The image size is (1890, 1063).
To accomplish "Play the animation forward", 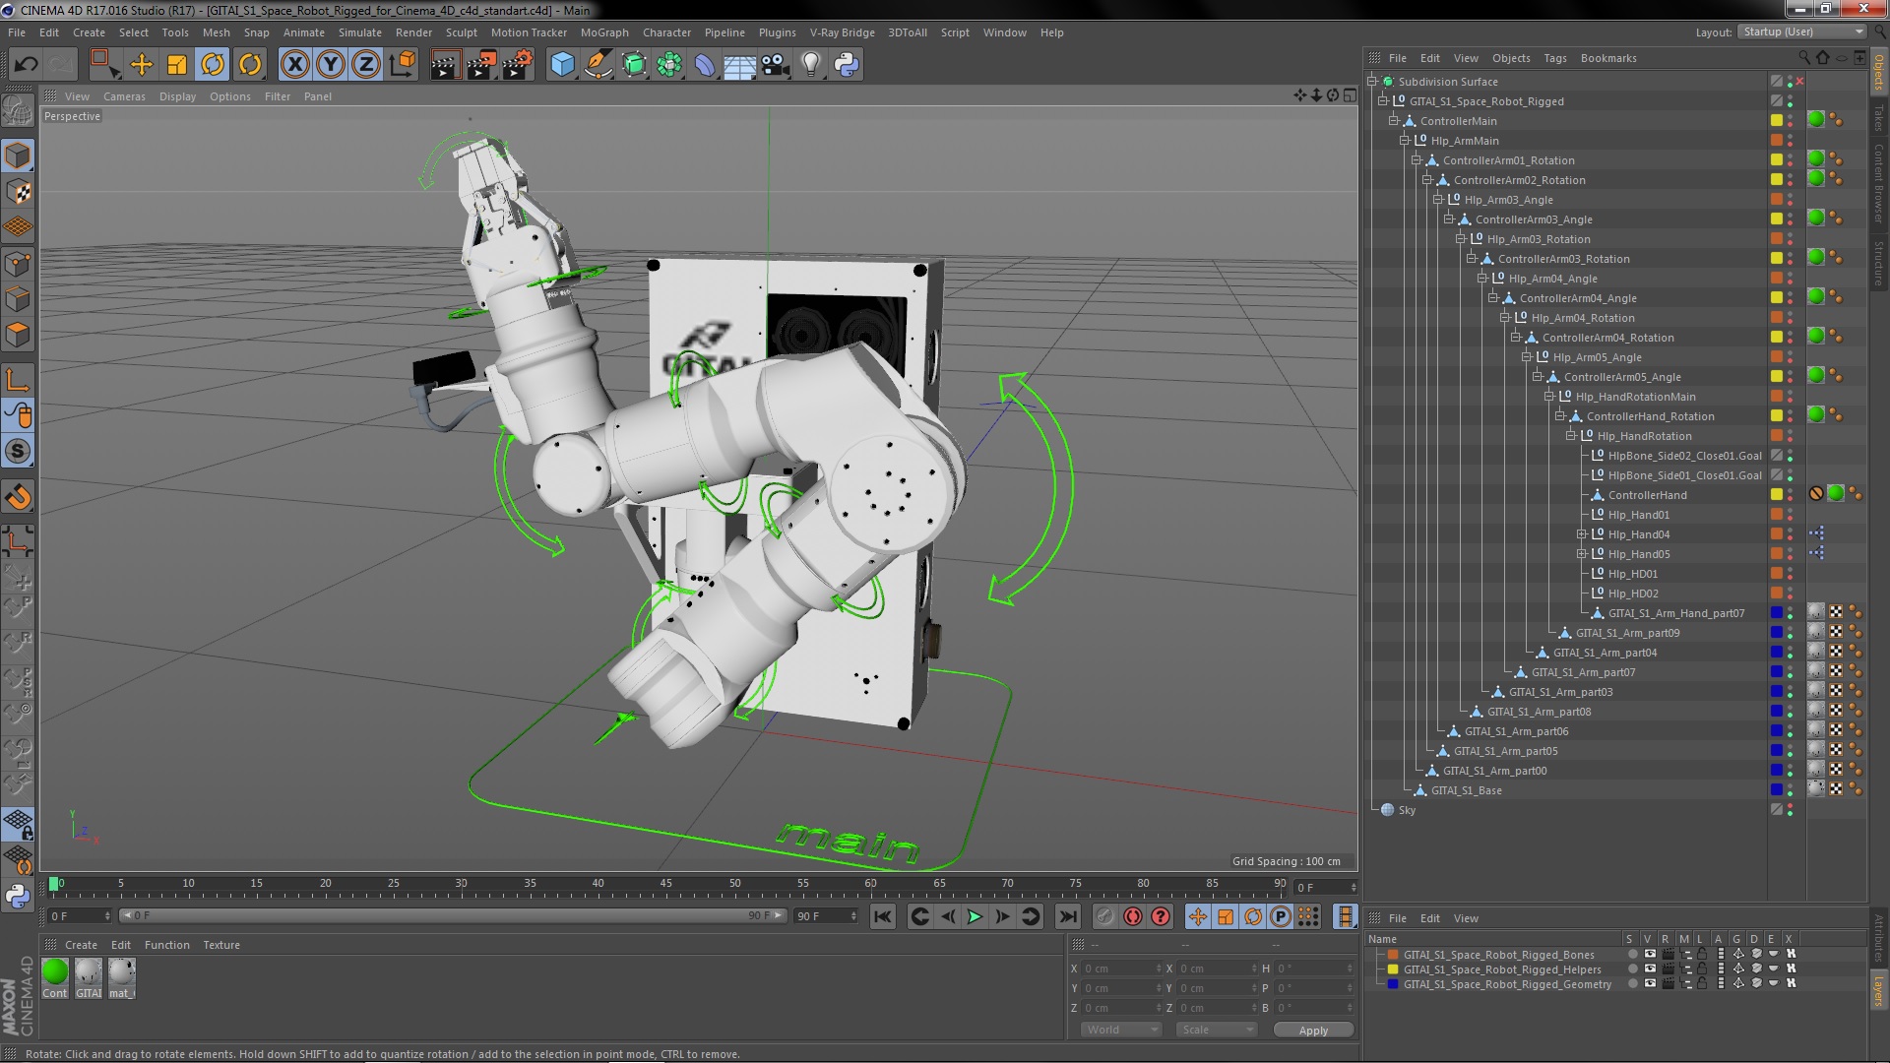I will 975,916.
